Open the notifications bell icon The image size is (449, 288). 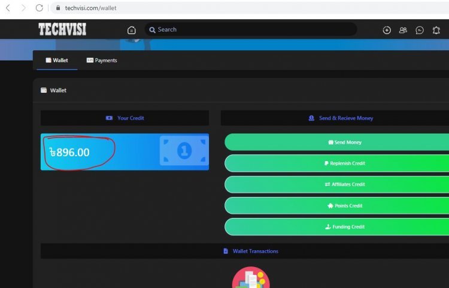[x=436, y=30]
